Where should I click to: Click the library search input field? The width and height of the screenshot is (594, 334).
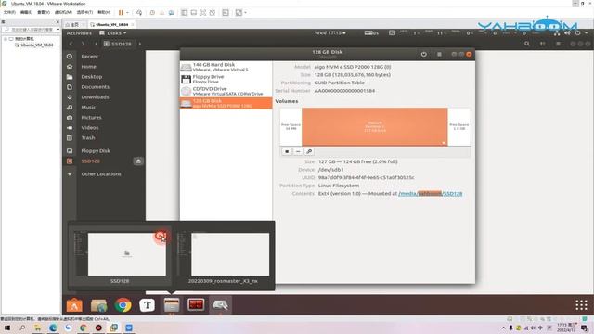pyautogui.click(x=29, y=29)
